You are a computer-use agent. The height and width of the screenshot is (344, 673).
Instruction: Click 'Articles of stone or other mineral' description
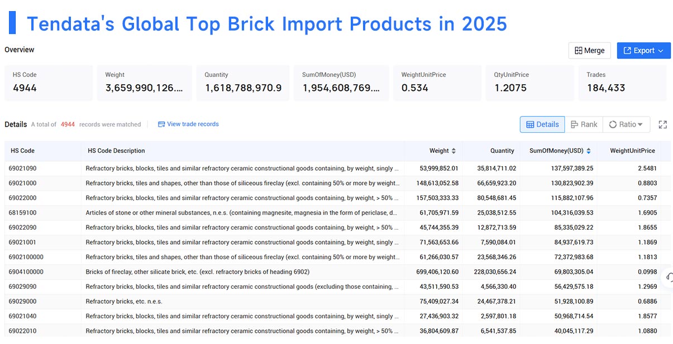point(242,212)
